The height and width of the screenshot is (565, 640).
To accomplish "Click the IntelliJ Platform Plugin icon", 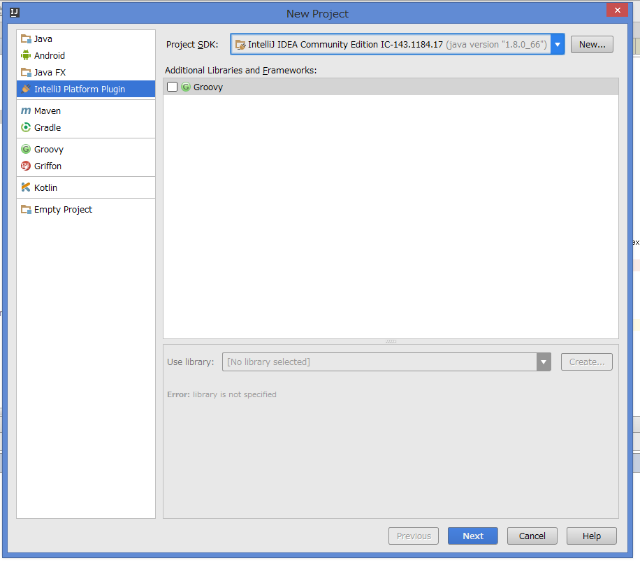I will click(x=26, y=89).
